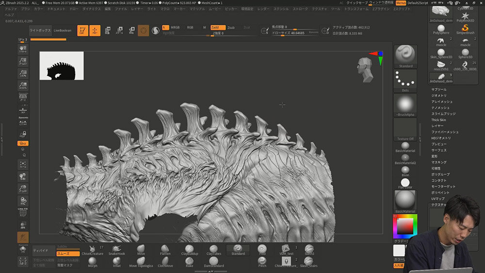Expand the マスキング subpalette
The height and width of the screenshot is (273, 485).
pyautogui.click(x=438, y=162)
